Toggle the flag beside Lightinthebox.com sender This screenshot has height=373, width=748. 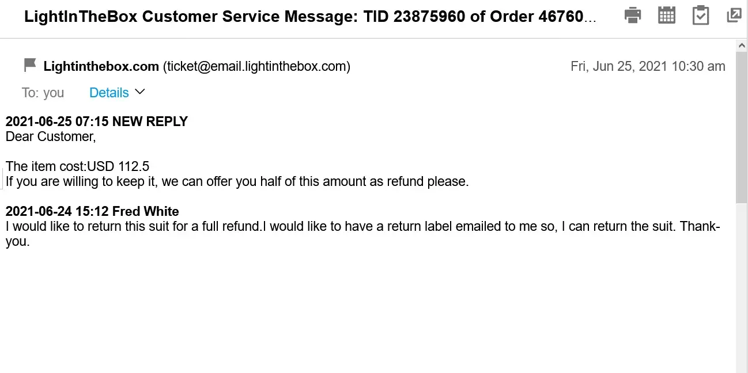coord(30,66)
